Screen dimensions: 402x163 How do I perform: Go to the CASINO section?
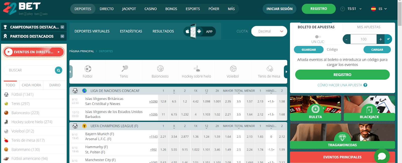pyautogui.click(x=150, y=9)
